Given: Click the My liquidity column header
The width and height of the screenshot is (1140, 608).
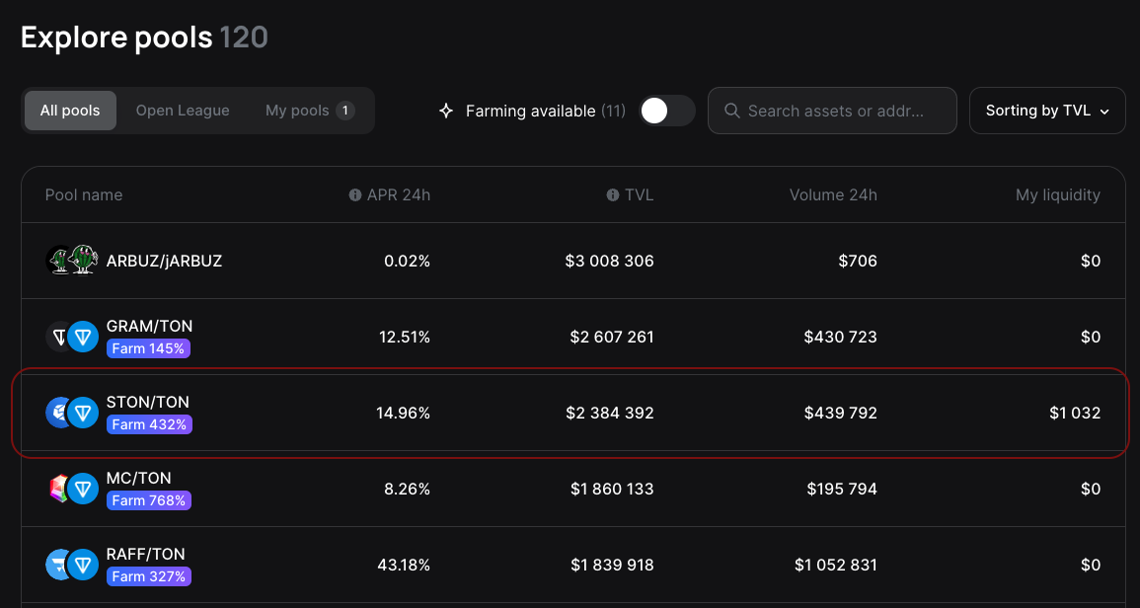Looking at the screenshot, I should pyautogui.click(x=1058, y=194).
